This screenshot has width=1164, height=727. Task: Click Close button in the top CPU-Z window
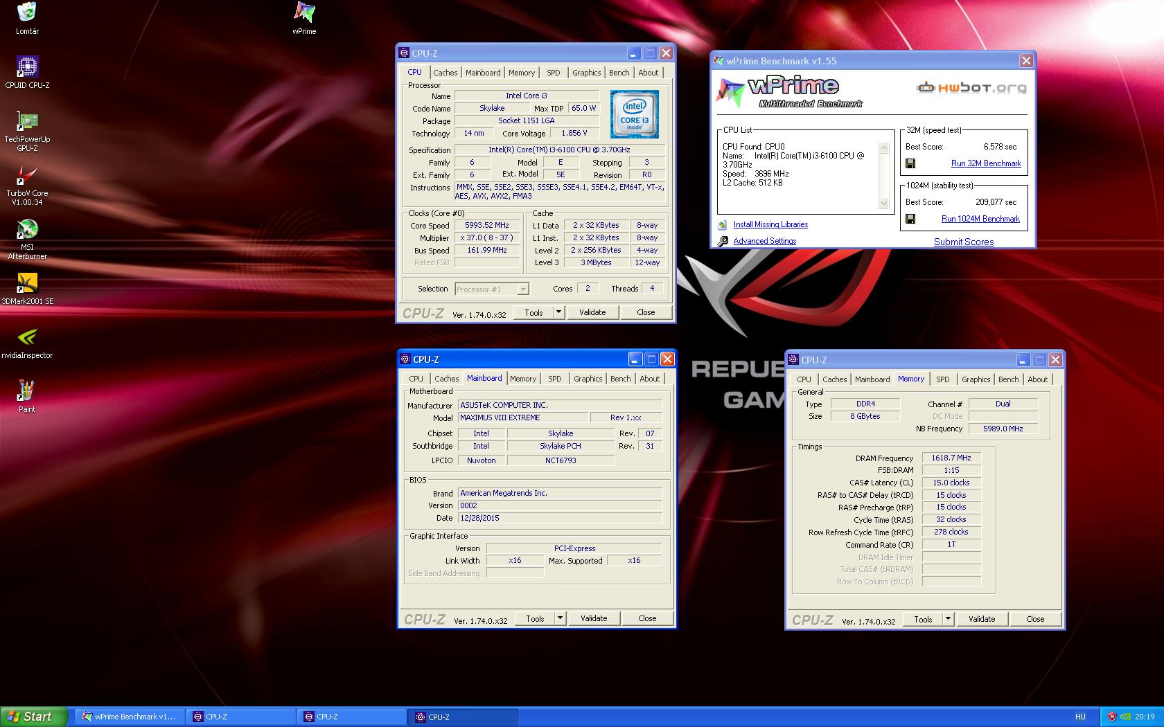pyautogui.click(x=646, y=312)
